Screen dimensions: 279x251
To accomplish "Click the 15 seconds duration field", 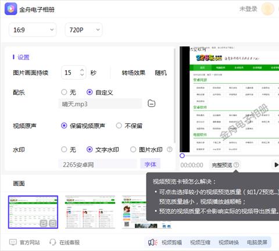I will click(x=74, y=73).
